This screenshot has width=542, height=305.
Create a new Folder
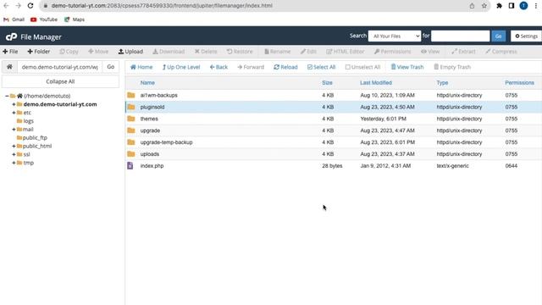[x=39, y=52]
